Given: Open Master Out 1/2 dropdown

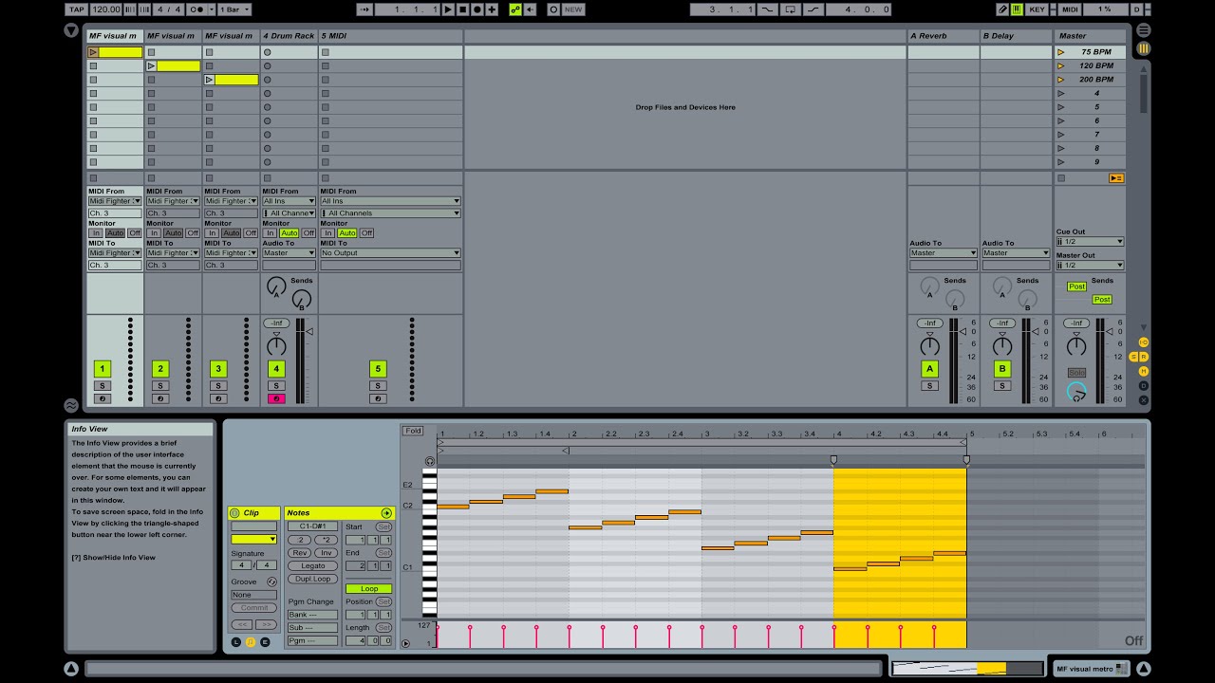Looking at the screenshot, I should click(x=1090, y=266).
